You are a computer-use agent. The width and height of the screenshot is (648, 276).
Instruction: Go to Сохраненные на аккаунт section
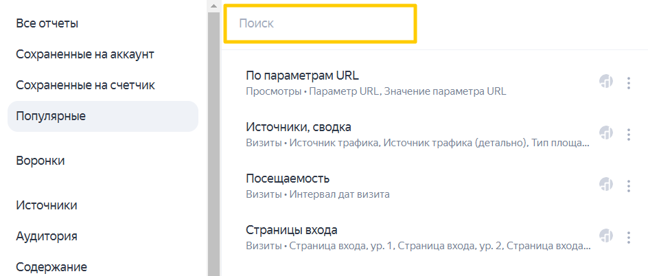[85, 54]
